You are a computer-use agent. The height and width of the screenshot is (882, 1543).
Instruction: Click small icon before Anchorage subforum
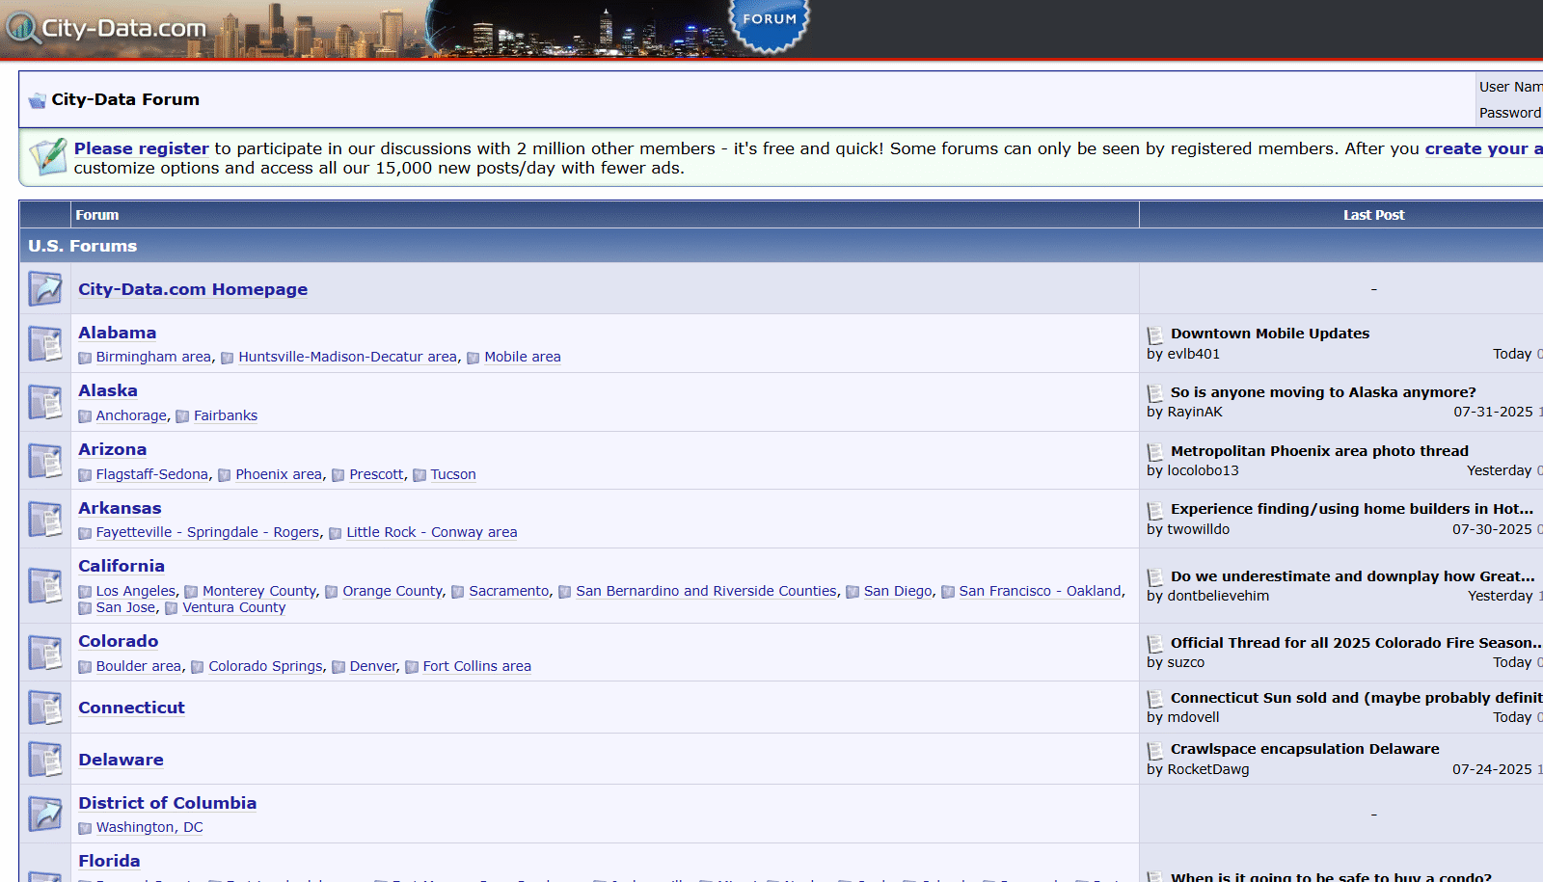coord(85,416)
